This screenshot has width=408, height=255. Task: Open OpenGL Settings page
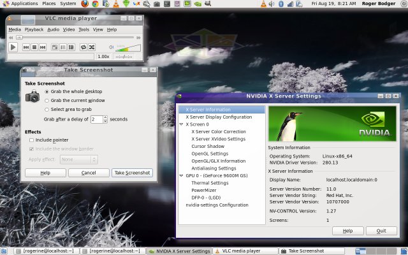pos(210,154)
